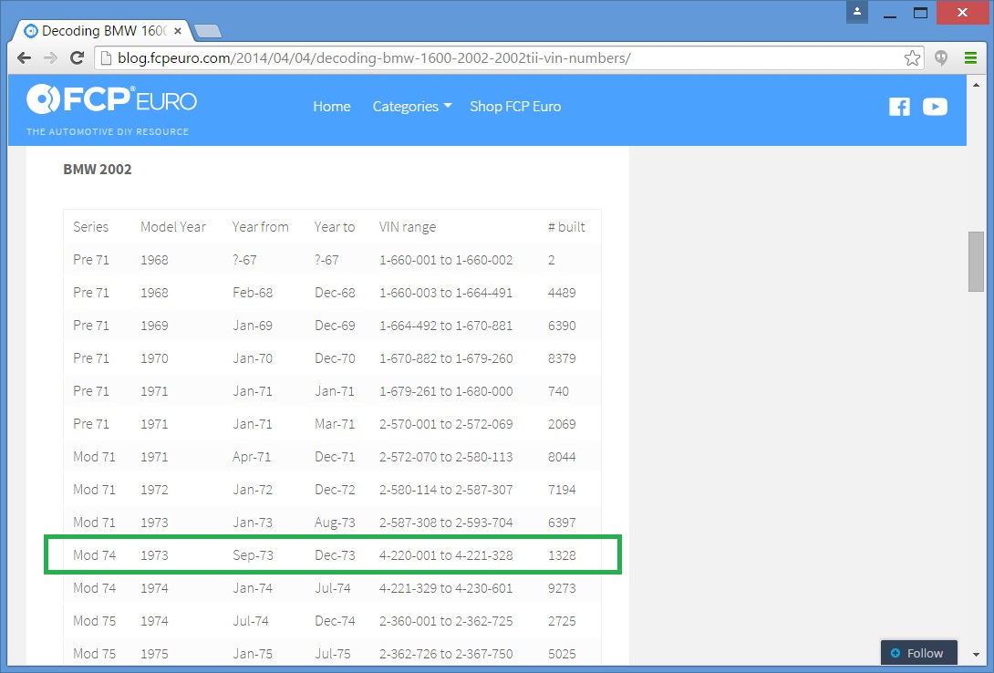Open the Chrome hamburger menu
Screen dimensions: 994x673
pyautogui.click(x=970, y=58)
